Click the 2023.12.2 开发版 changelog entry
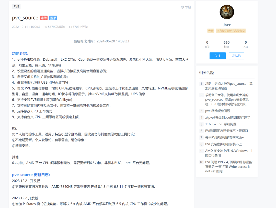This screenshot has width=276, height=208. pyautogui.click(x=25, y=198)
